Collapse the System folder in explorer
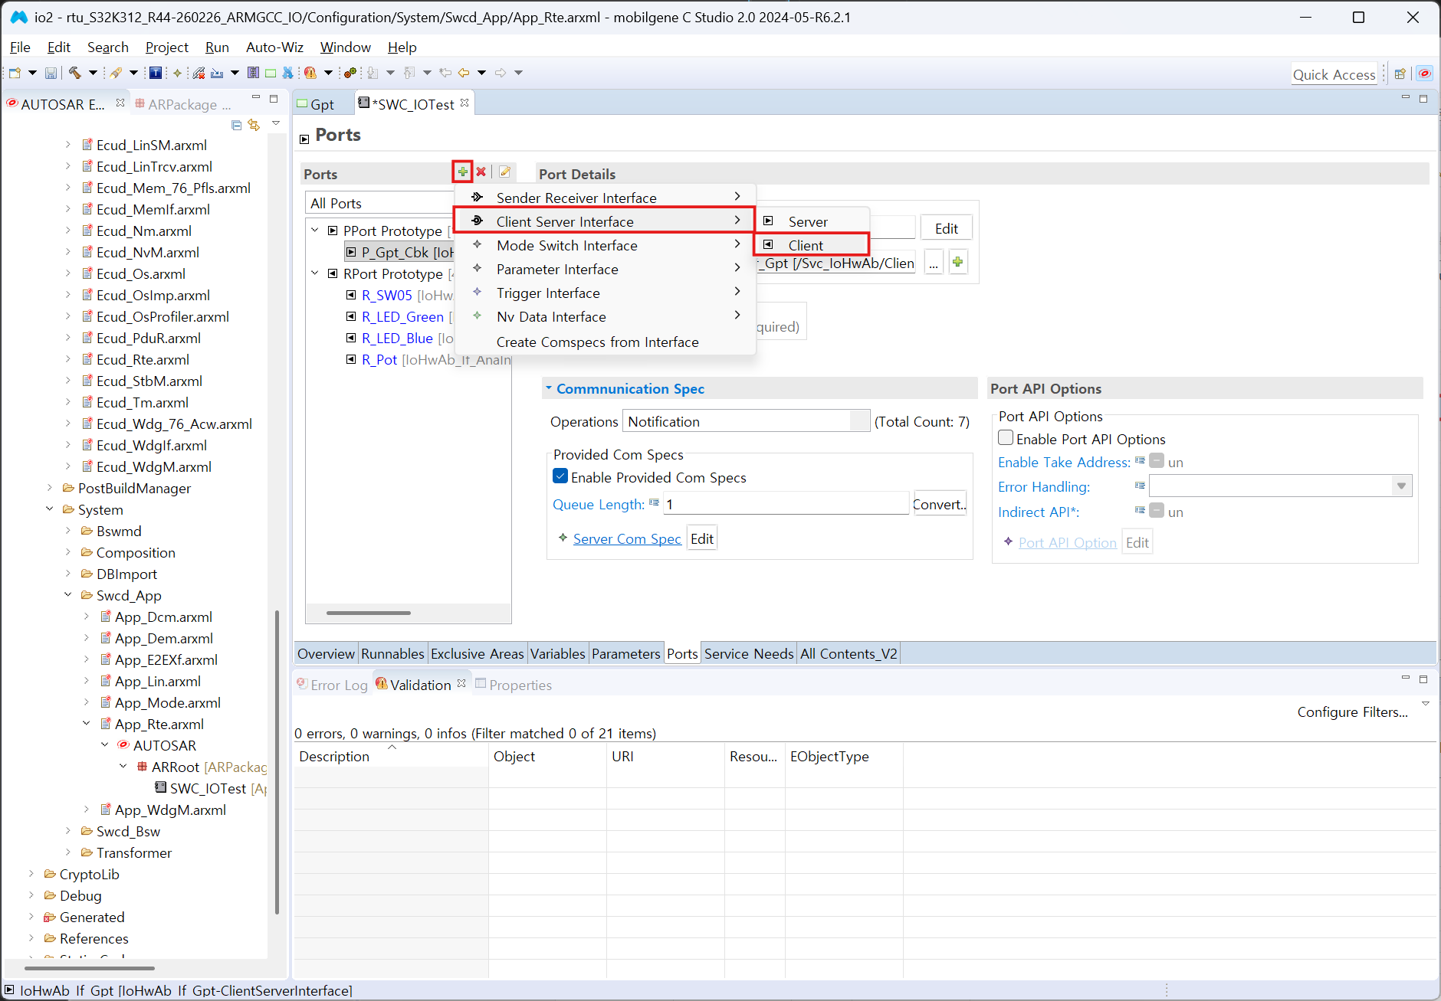Image resolution: width=1441 pixels, height=1001 pixels. pos(50,509)
